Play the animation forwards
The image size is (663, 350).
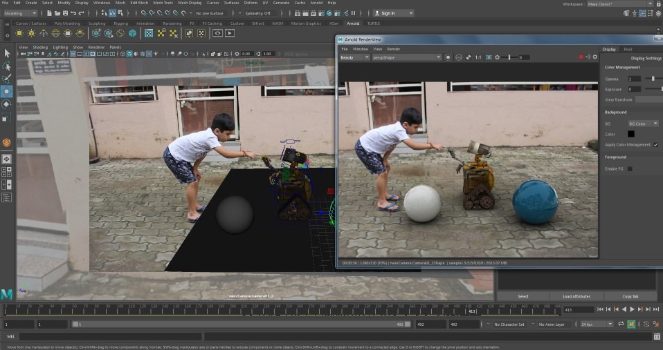632,310
